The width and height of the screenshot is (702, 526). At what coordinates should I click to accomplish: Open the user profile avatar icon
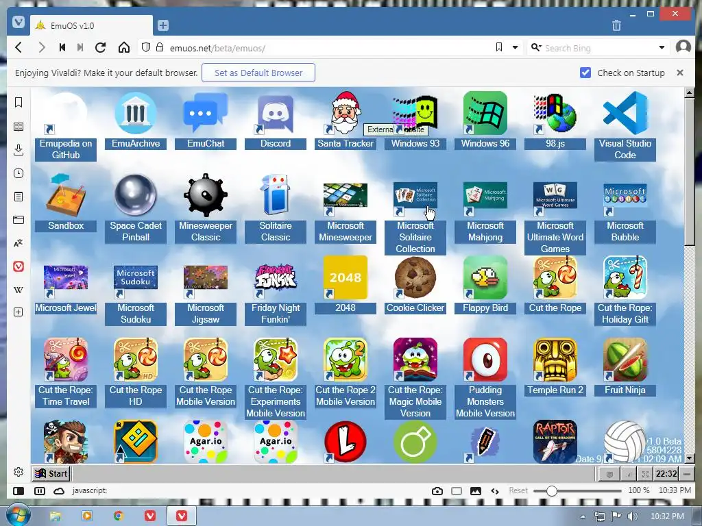pyautogui.click(x=683, y=47)
